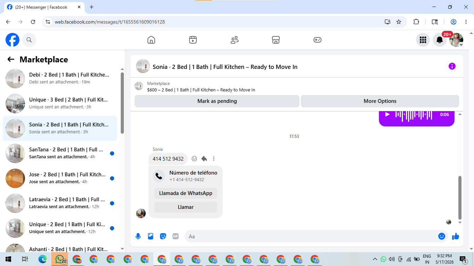This screenshot has width=474, height=266.
Task: Open the SanTana conversation
Action: click(x=60, y=153)
